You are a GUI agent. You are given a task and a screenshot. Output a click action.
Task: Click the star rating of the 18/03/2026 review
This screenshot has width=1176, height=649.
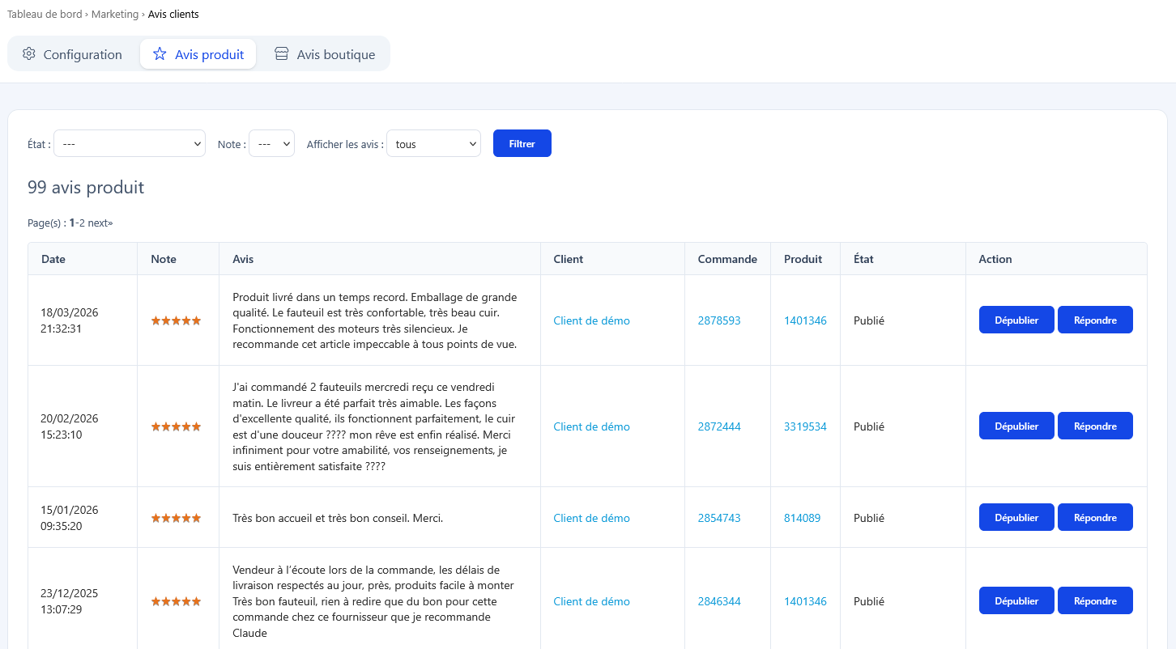pyautogui.click(x=176, y=320)
